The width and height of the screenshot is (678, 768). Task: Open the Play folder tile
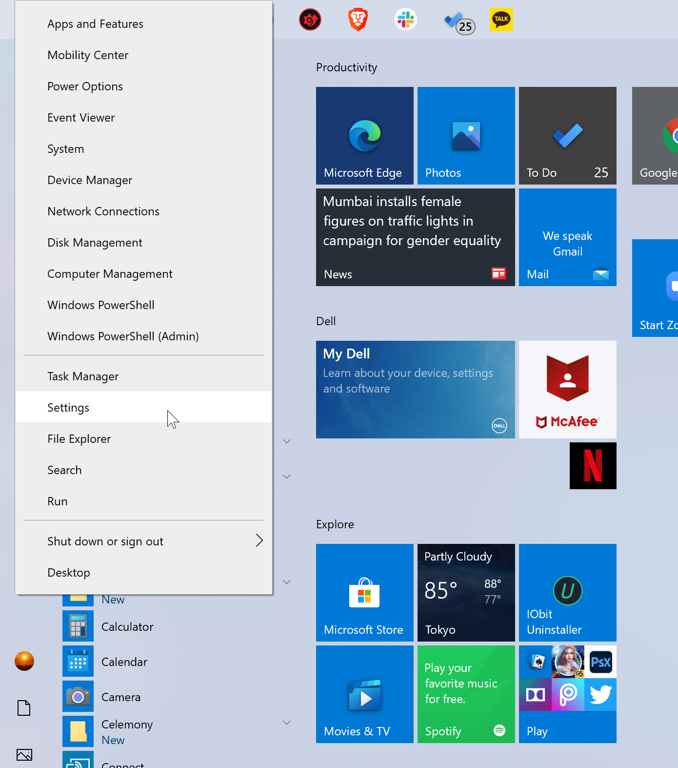pos(568,694)
